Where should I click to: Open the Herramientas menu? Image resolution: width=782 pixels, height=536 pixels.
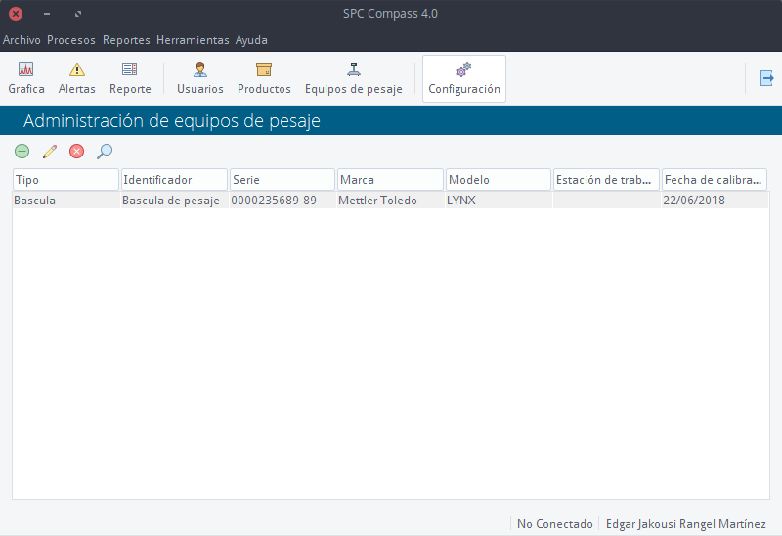coord(193,40)
